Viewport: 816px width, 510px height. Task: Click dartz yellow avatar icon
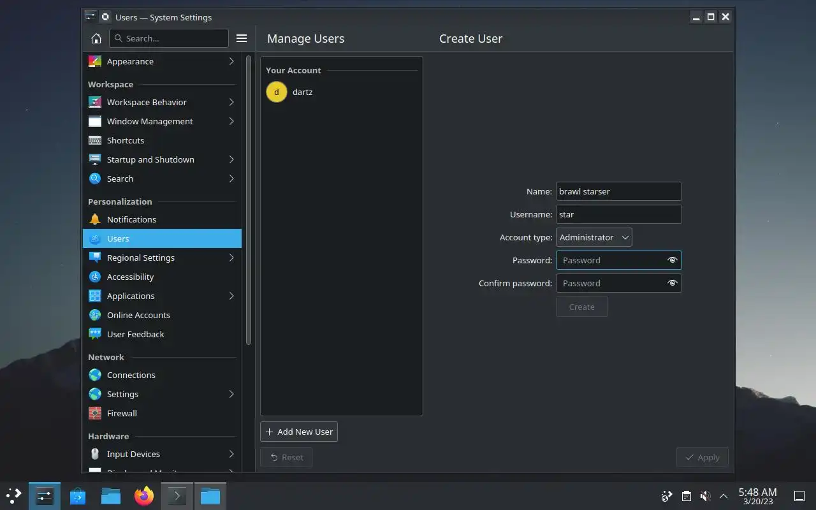click(x=277, y=92)
